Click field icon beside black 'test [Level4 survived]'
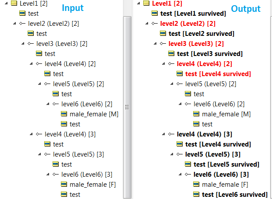This screenshot has height=199, width=272. 180,144
